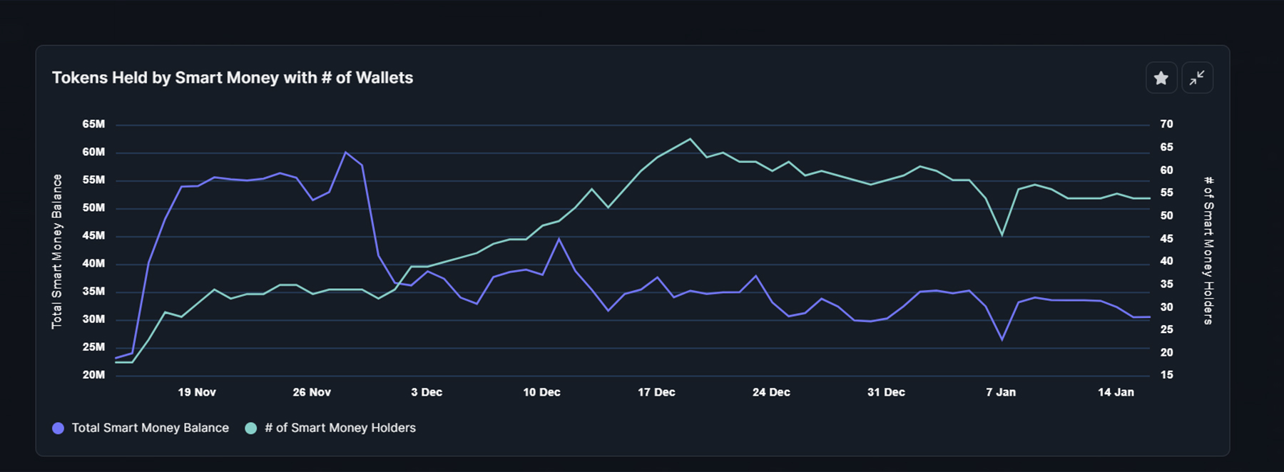
Task: Click the 14 Jan date label
Action: point(1116,392)
